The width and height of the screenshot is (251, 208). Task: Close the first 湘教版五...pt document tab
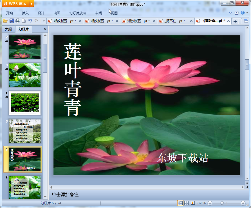[x=80, y=21]
